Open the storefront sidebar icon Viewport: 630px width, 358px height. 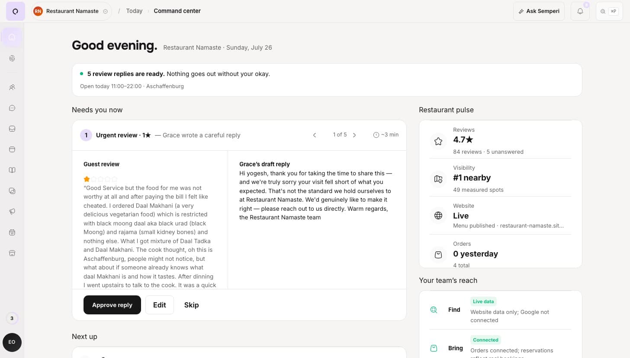pyautogui.click(x=12, y=253)
